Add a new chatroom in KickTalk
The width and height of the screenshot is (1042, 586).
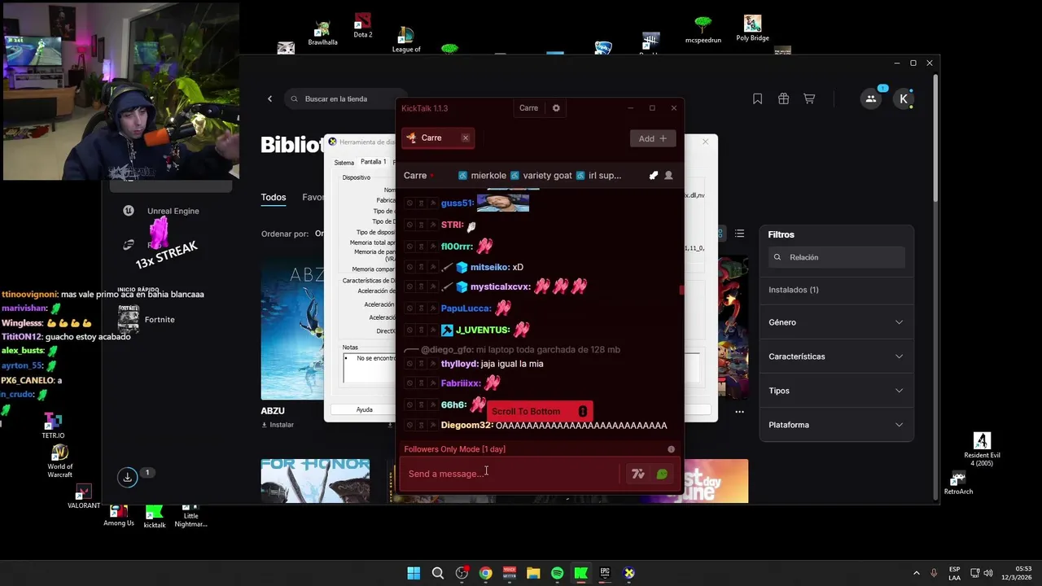pos(653,138)
